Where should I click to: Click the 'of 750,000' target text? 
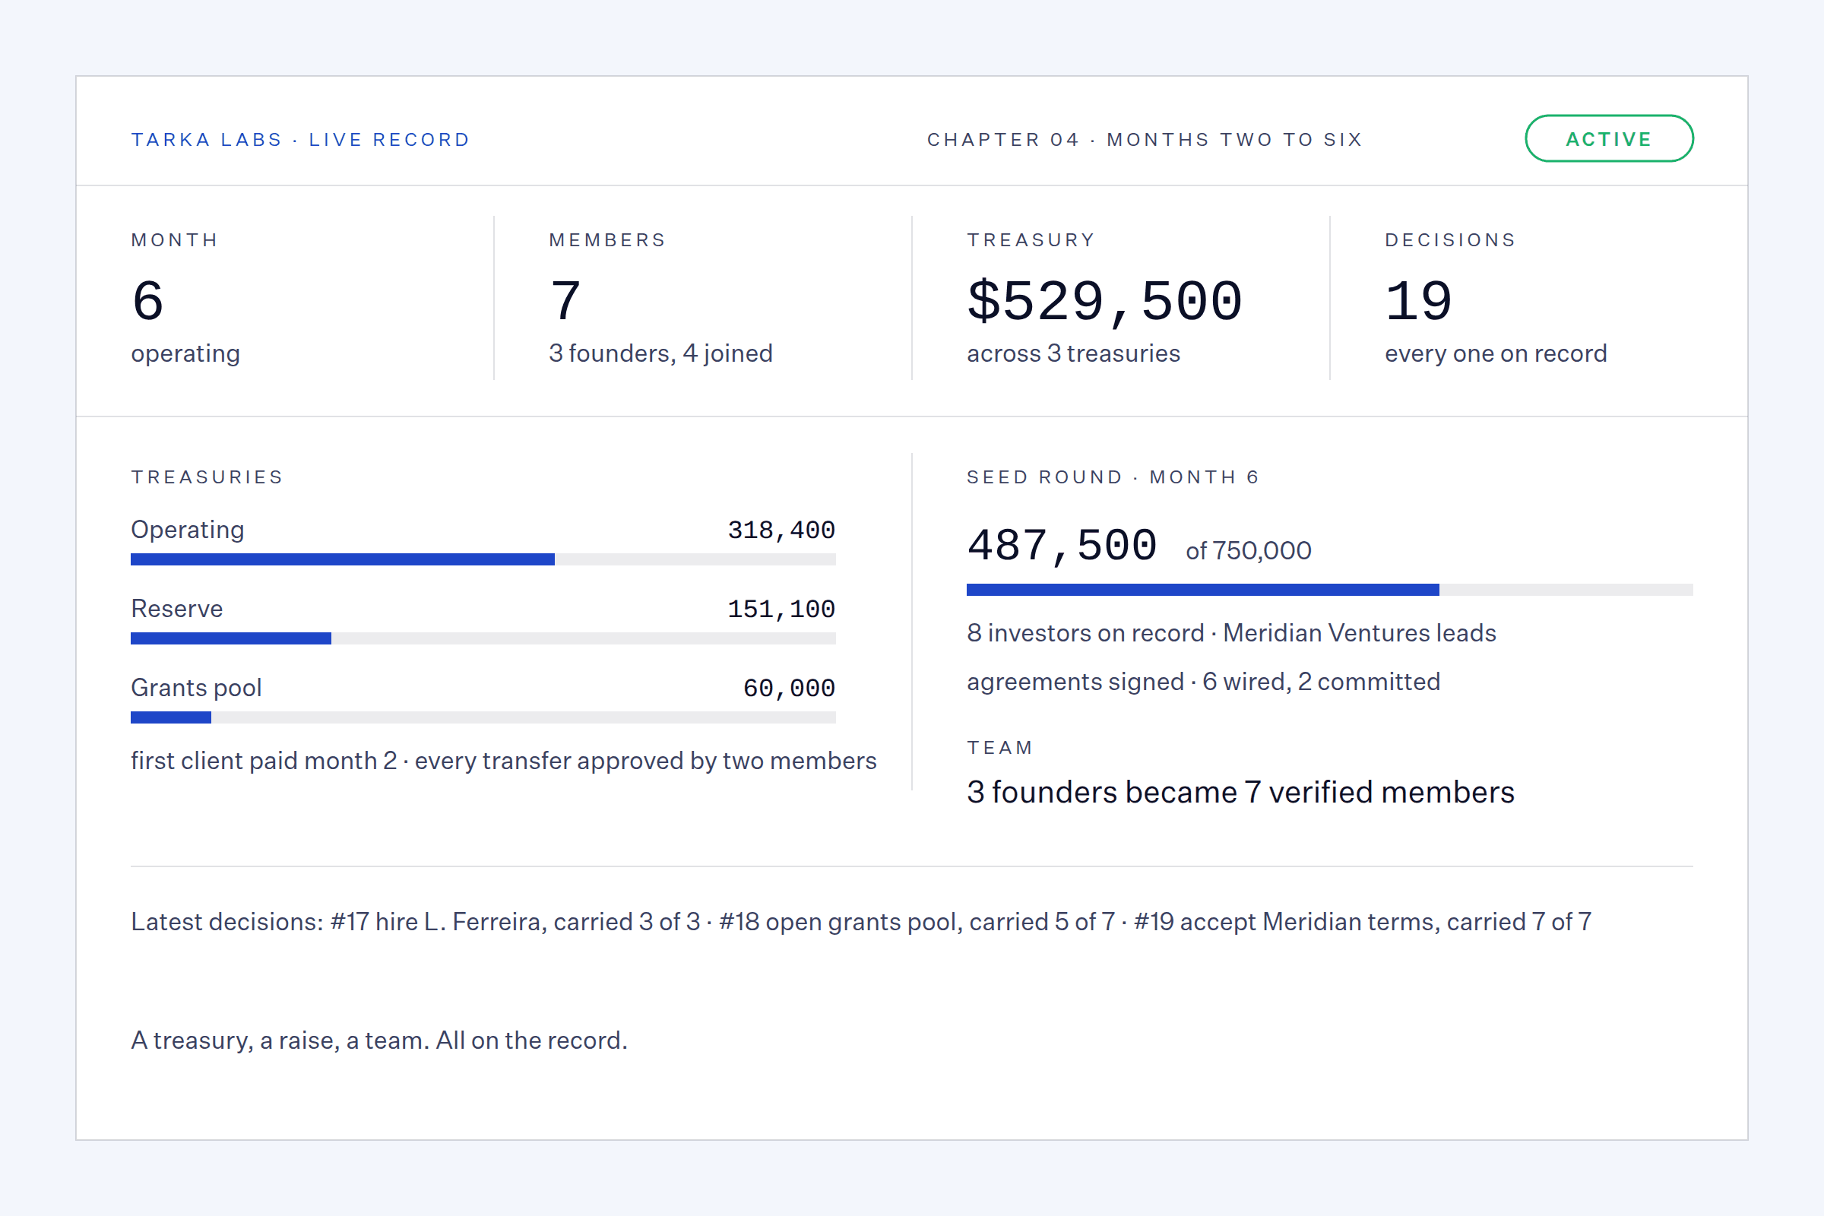coord(1249,550)
